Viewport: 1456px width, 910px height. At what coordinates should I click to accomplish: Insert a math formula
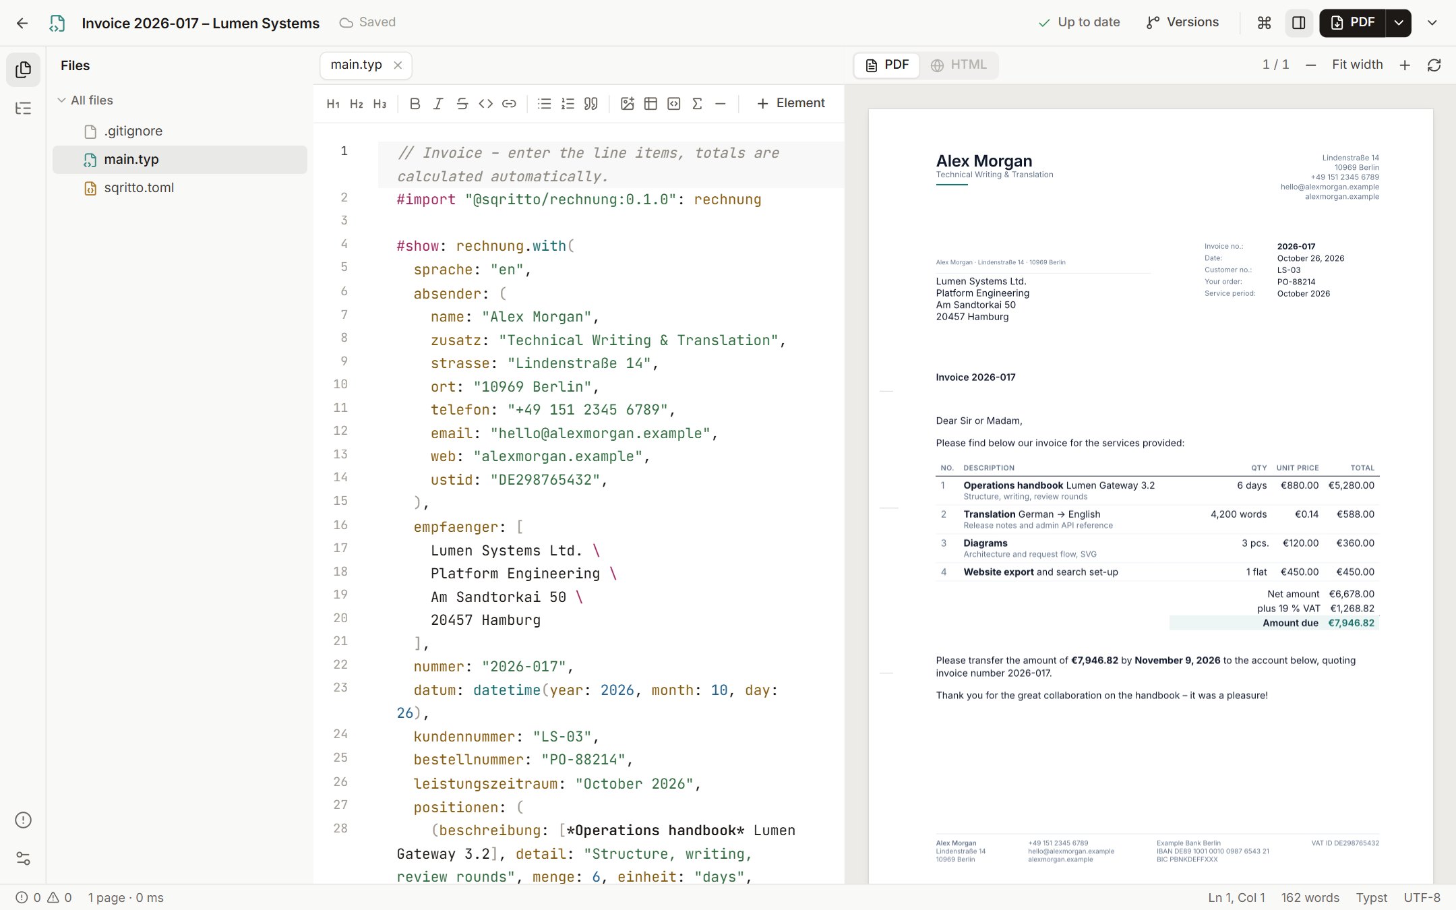pos(697,104)
